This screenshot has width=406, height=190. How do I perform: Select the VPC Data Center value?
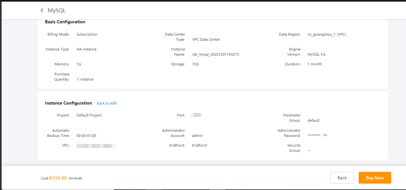[x=206, y=39]
